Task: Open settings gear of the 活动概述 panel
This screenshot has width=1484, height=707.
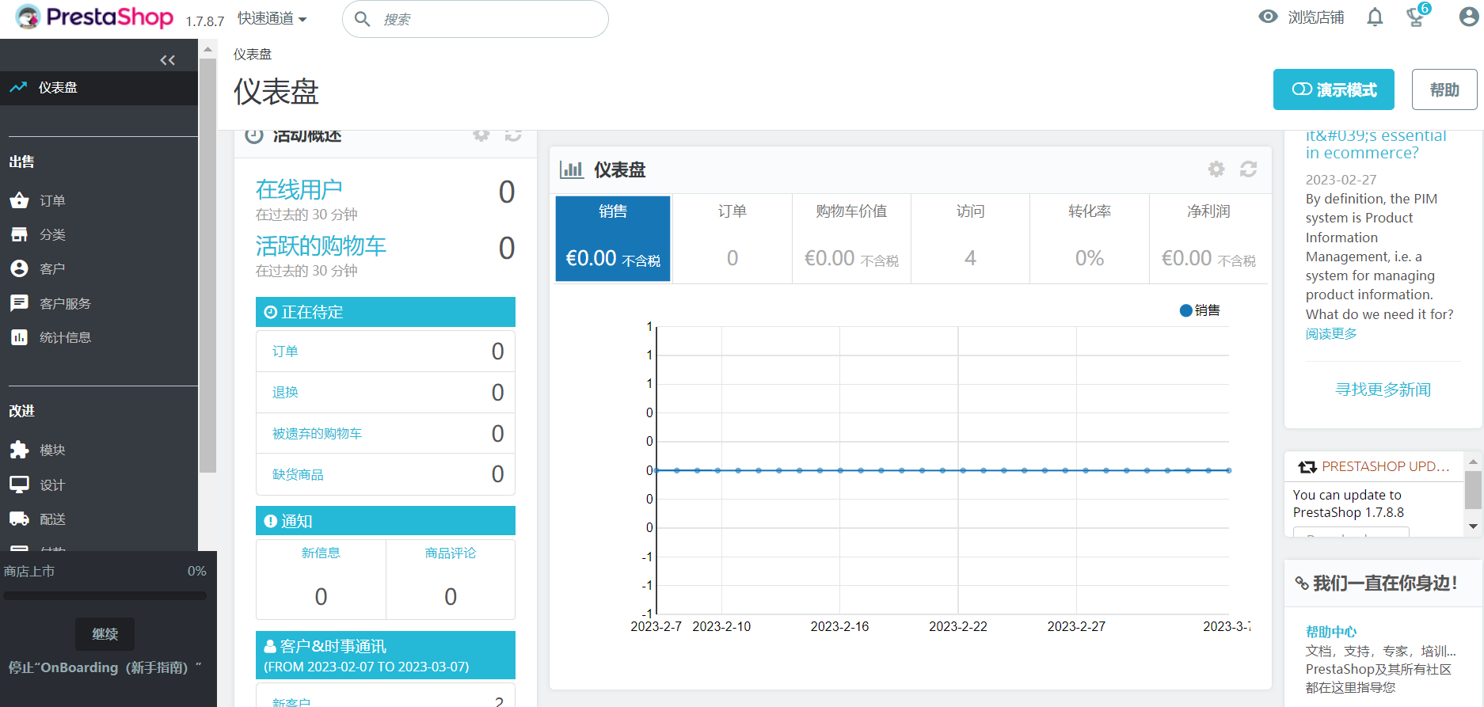Action: (x=481, y=135)
